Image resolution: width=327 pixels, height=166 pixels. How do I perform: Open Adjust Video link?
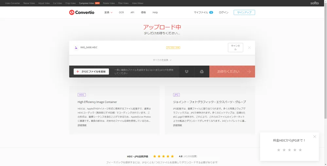click(44, 3)
